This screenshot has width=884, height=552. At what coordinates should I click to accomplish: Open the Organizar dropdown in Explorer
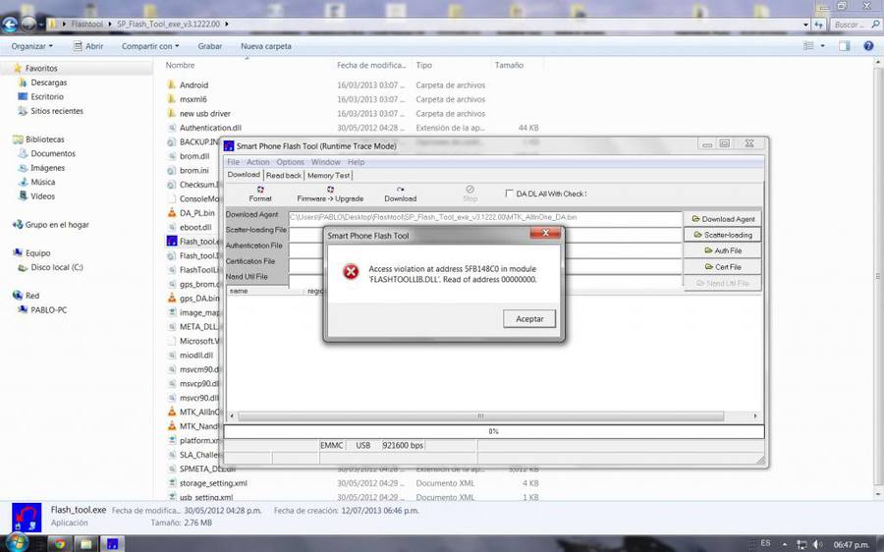(32, 46)
